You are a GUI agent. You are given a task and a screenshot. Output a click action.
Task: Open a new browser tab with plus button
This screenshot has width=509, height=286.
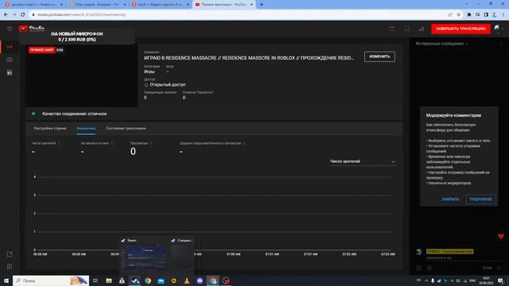(262, 5)
